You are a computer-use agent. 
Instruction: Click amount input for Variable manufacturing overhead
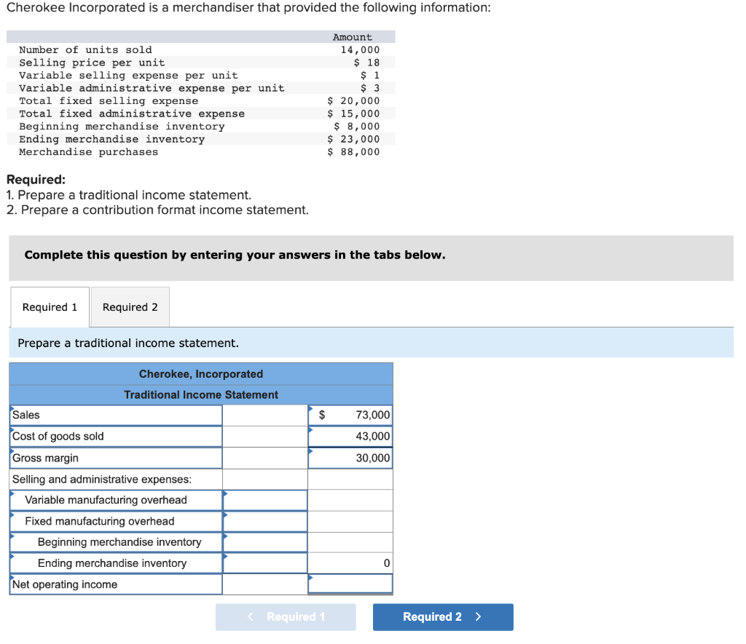pos(265,500)
